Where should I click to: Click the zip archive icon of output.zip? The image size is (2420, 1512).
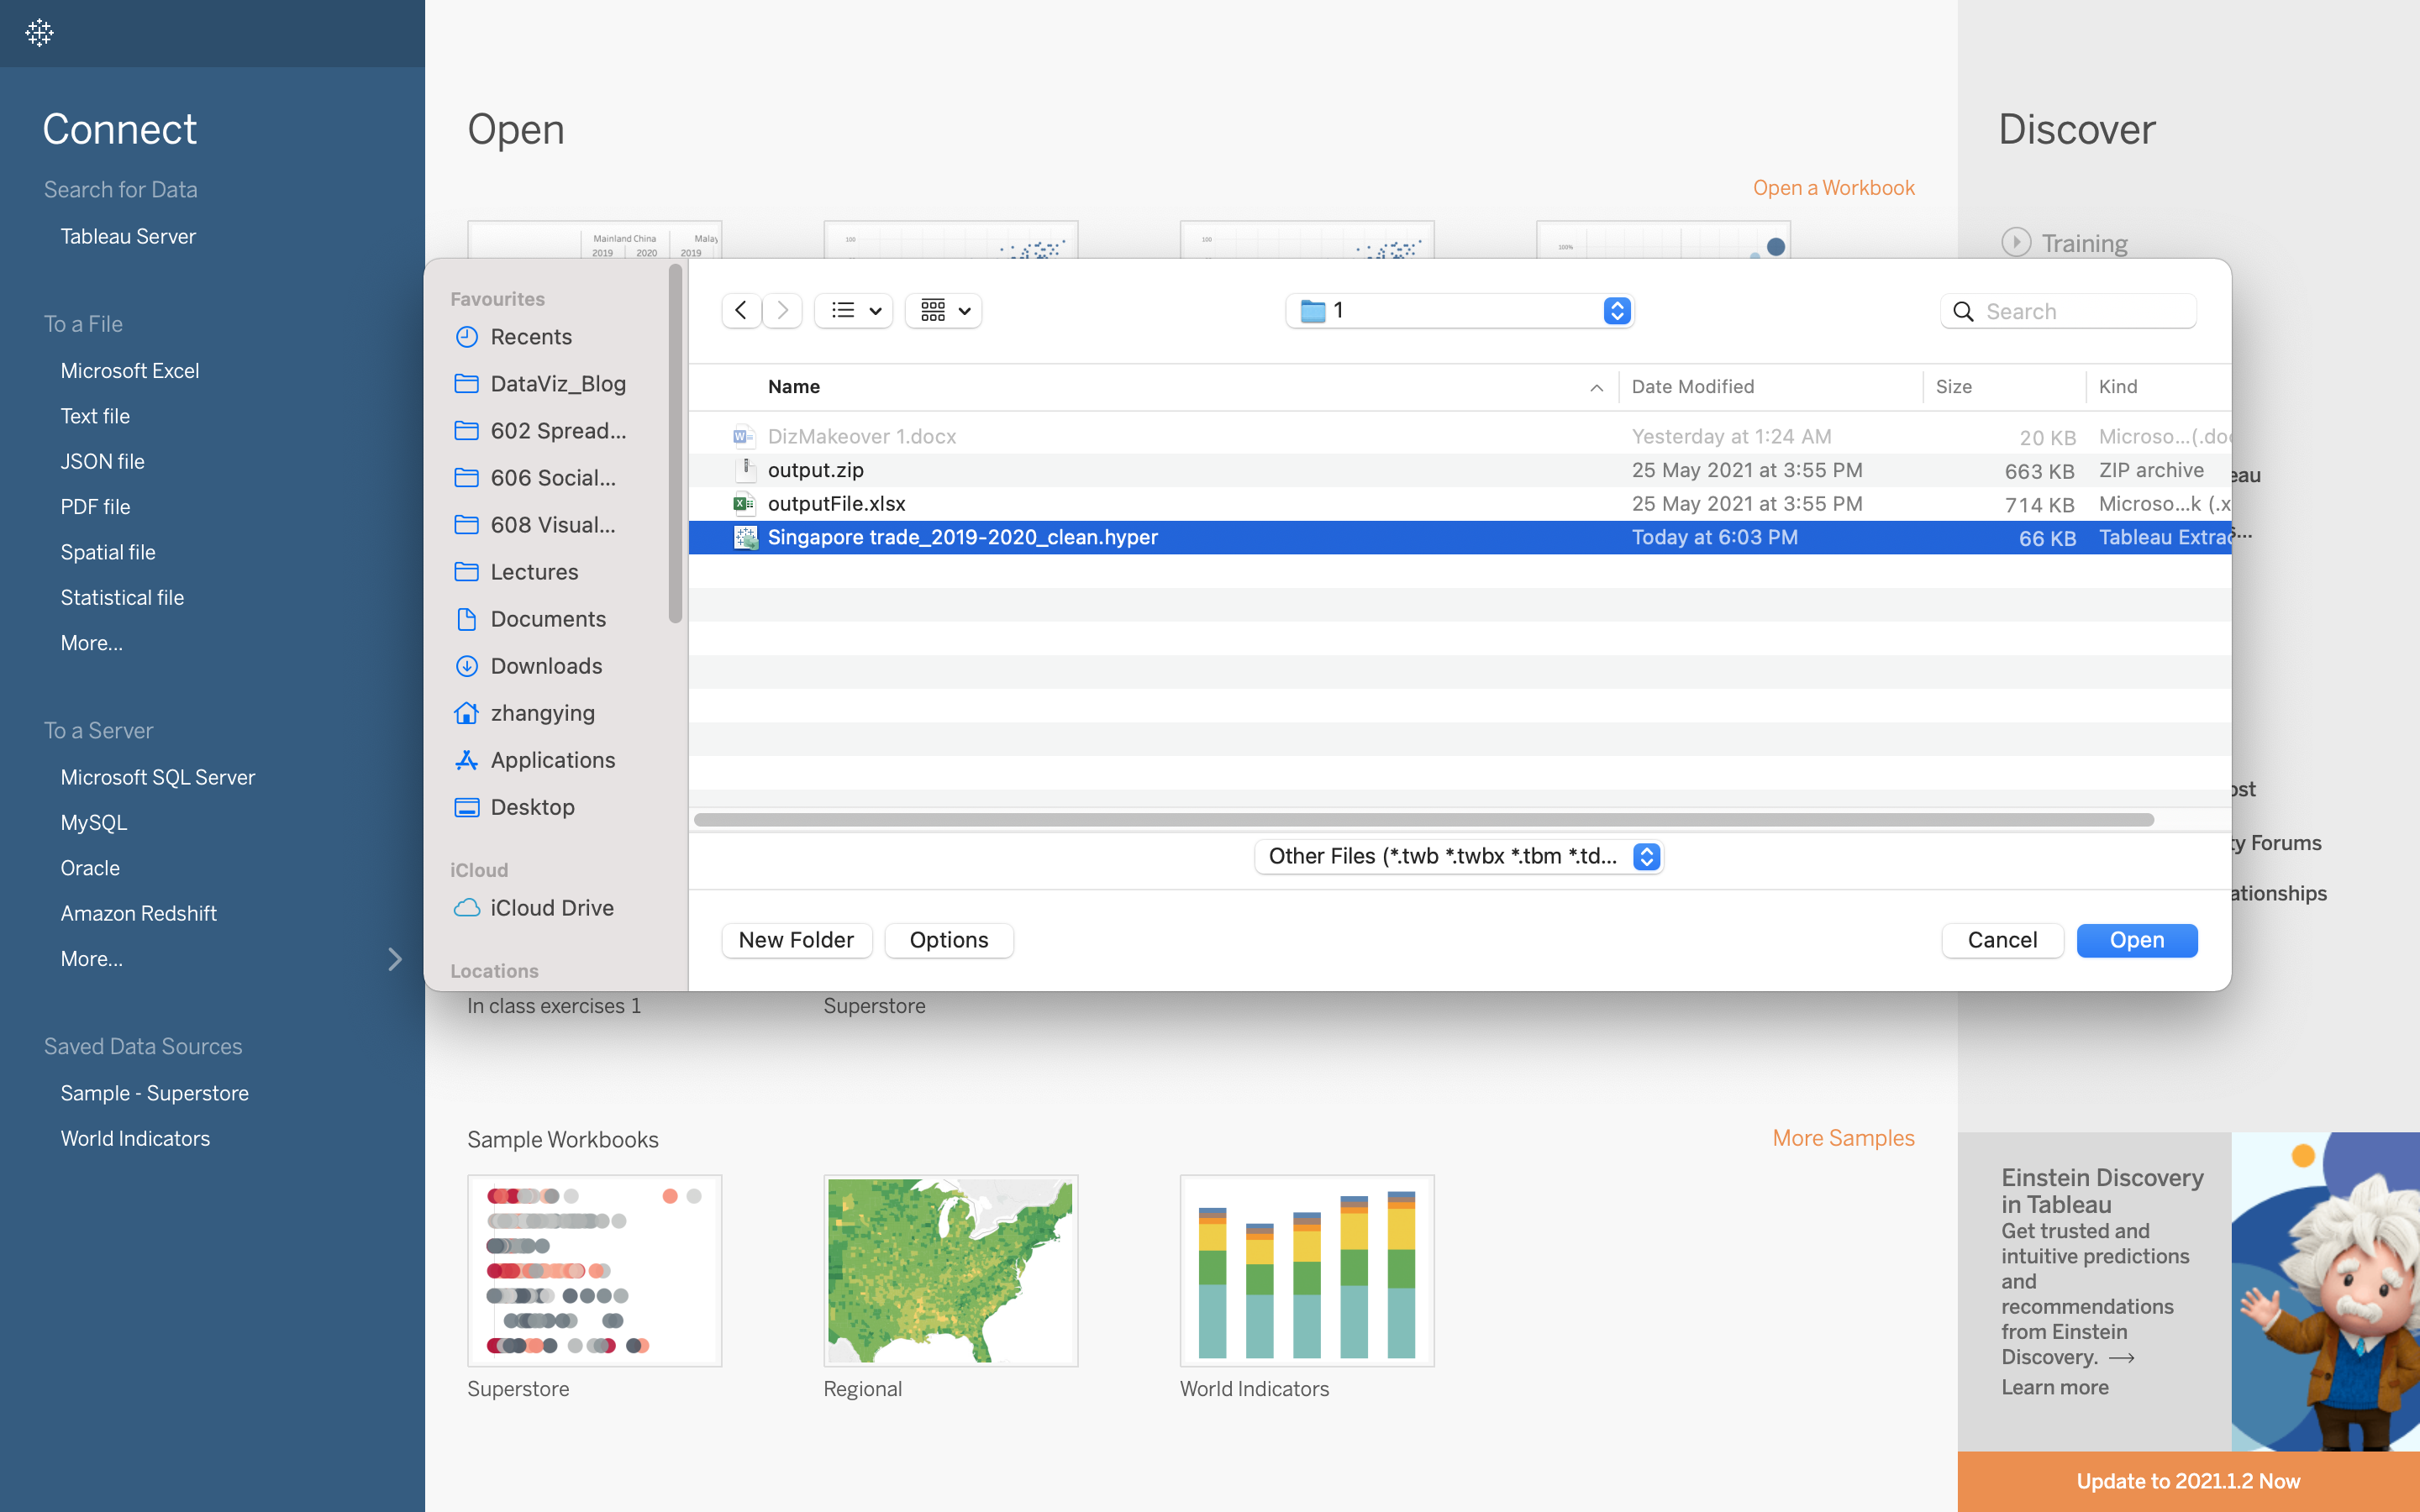pyautogui.click(x=746, y=470)
